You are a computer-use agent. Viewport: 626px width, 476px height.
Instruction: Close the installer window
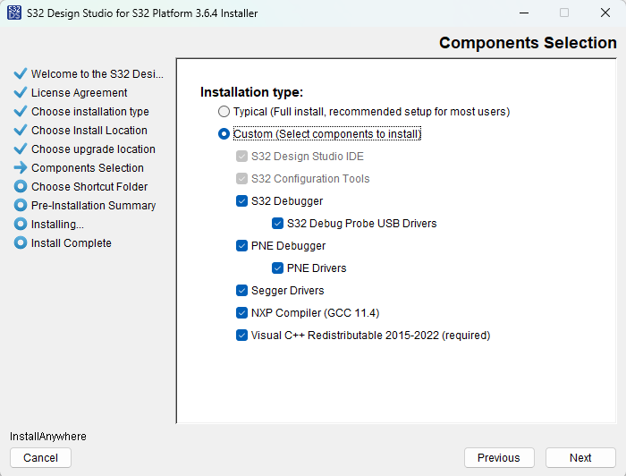(x=605, y=13)
